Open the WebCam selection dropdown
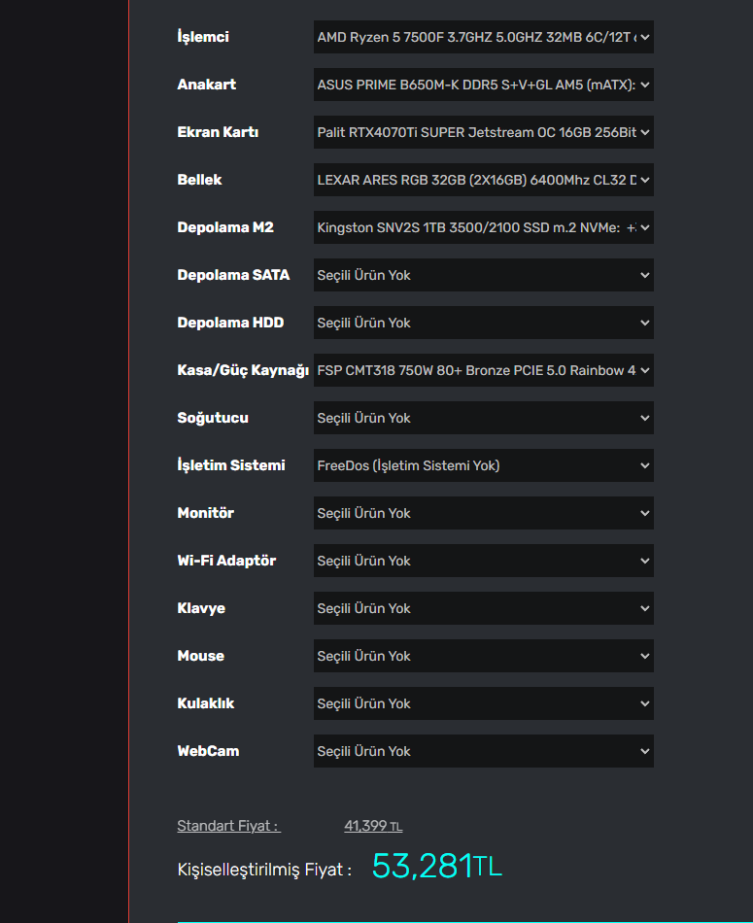This screenshot has width=753, height=923. click(483, 751)
